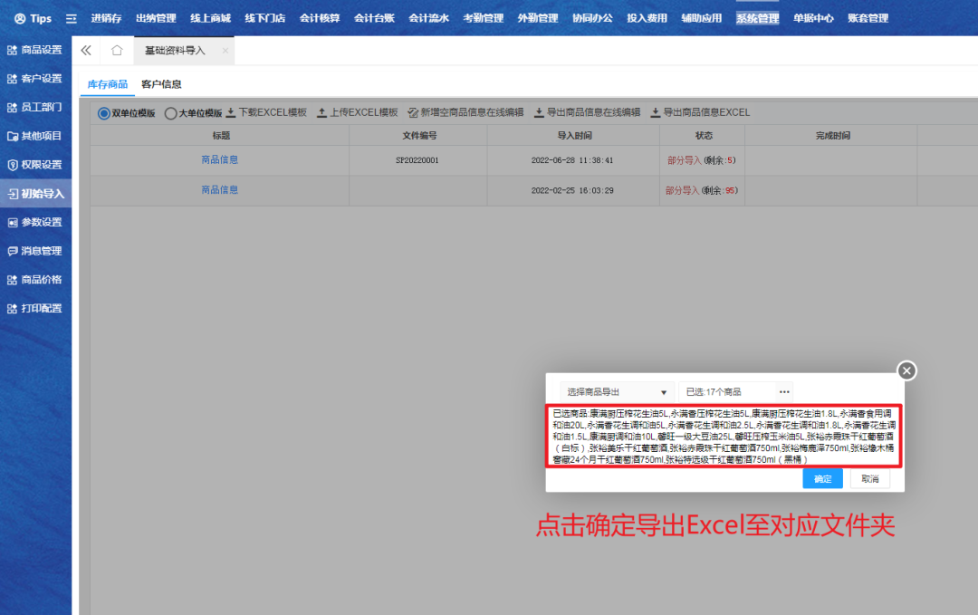Click the 取消 button in dialog

point(869,479)
